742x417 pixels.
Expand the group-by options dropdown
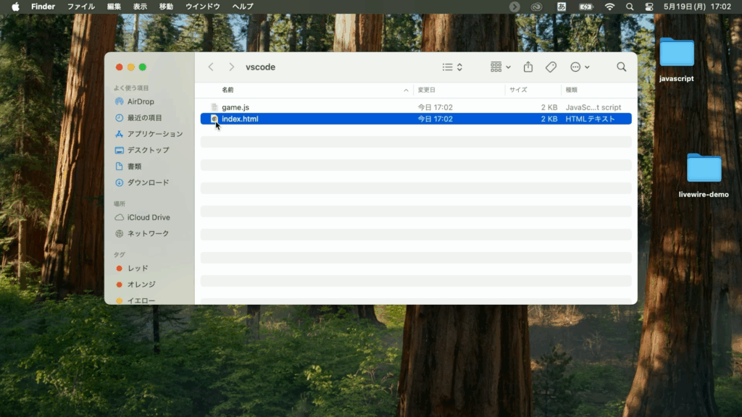point(500,67)
